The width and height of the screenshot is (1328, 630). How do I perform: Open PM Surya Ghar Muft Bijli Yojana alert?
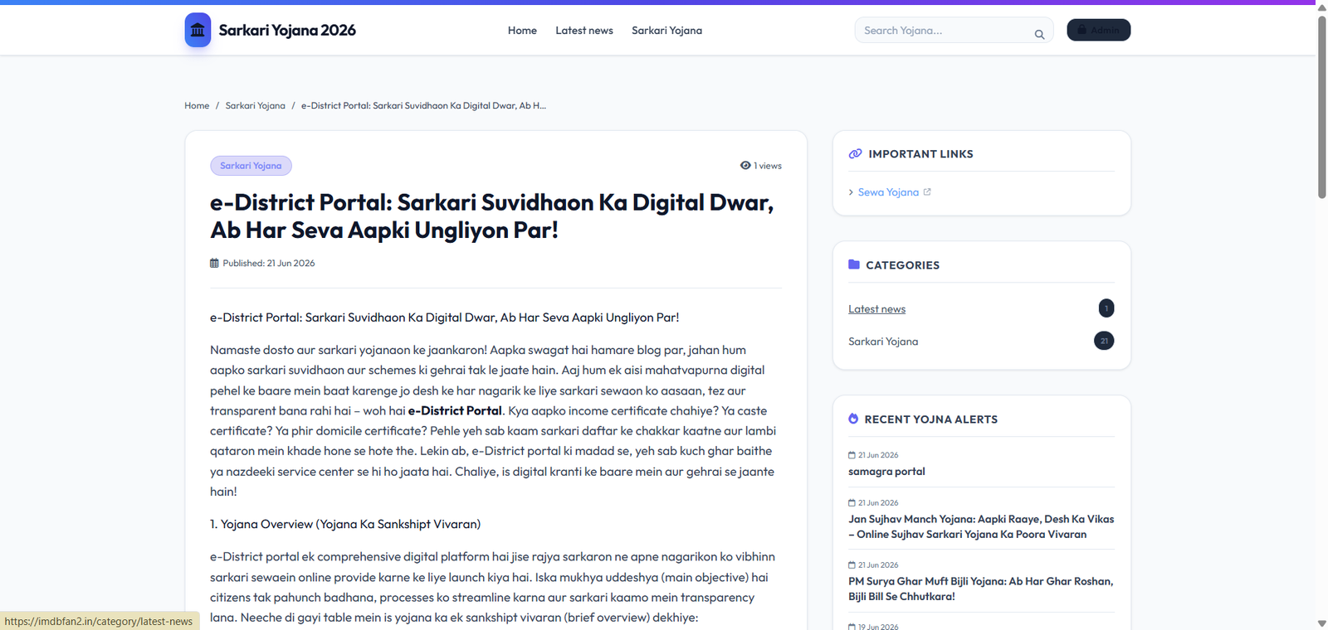[981, 589]
